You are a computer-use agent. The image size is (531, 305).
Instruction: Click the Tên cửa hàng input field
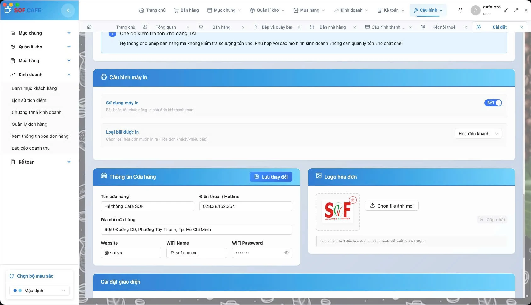(x=147, y=206)
